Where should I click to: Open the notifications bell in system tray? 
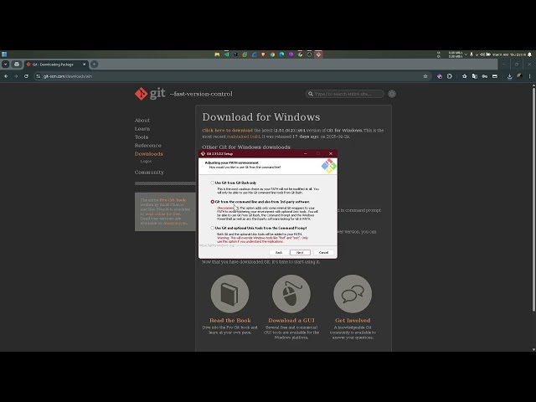pos(529,54)
